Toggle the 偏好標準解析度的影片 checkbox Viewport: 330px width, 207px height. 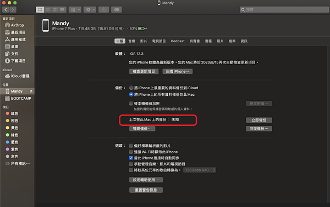click(131, 146)
